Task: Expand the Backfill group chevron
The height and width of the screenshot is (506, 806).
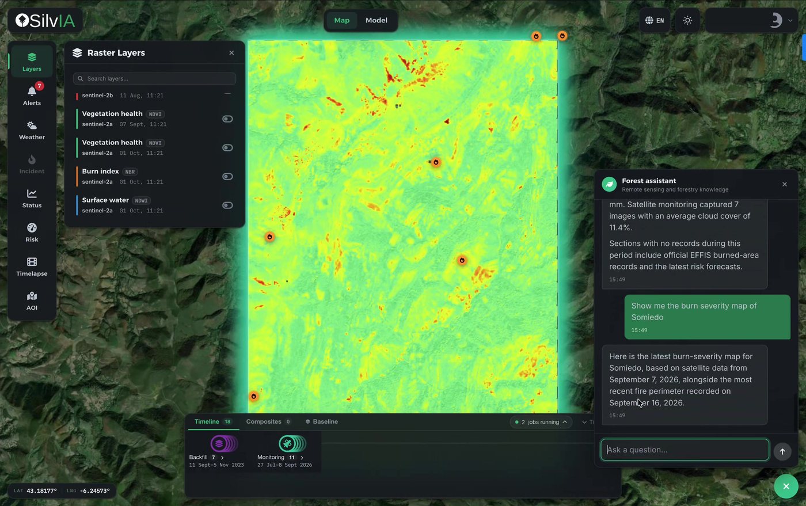Action: [x=222, y=458]
